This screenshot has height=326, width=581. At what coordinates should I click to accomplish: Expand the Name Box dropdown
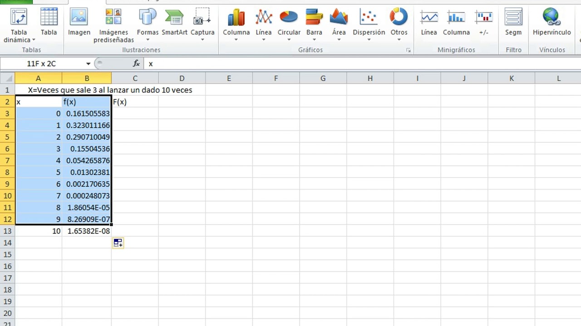pyautogui.click(x=88, y=64)
